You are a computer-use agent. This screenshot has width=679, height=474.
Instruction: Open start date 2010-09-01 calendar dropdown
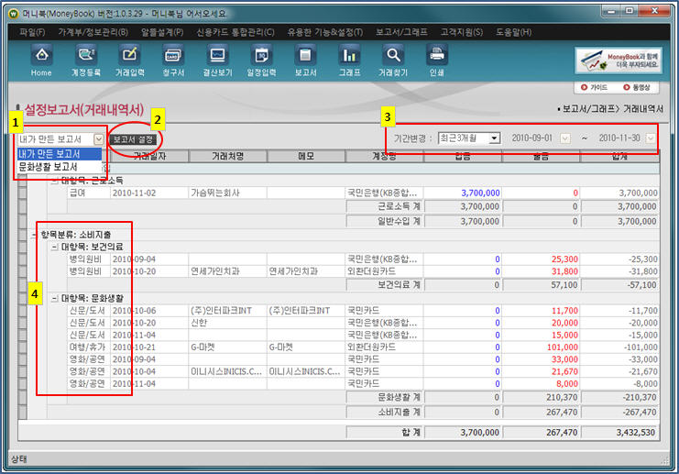point(565,138)
